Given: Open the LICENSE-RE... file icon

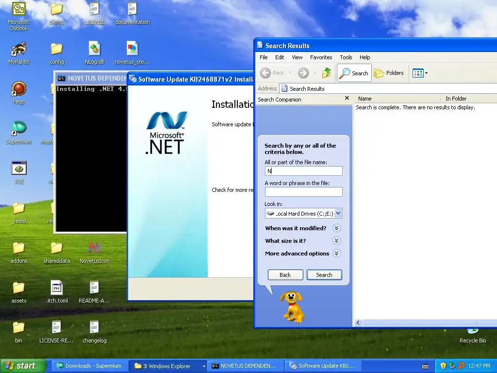Looking at the screenshot, I should click(56, 332).
